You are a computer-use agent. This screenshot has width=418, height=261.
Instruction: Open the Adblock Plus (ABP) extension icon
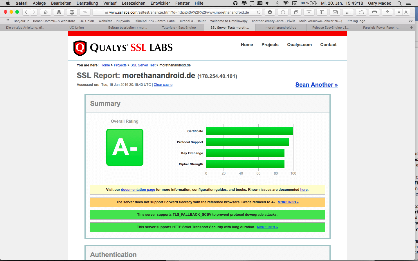pos(72,12)
